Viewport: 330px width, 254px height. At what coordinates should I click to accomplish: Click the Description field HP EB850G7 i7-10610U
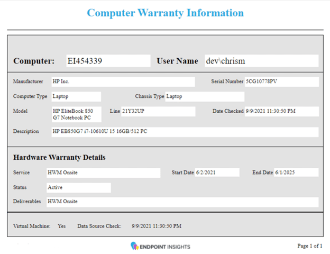point(185,132)
